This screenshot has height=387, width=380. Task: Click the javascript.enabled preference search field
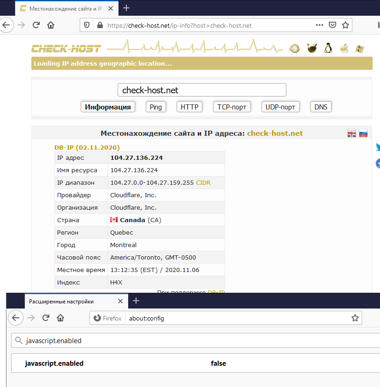[194, 341]
